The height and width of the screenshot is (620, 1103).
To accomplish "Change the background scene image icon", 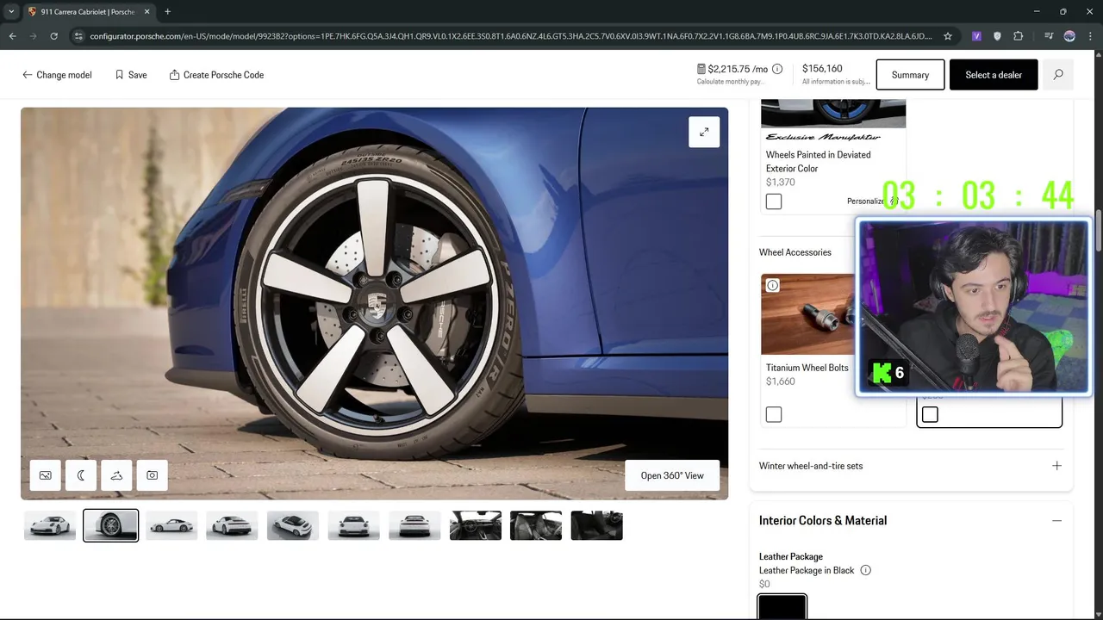I will 46,475.
